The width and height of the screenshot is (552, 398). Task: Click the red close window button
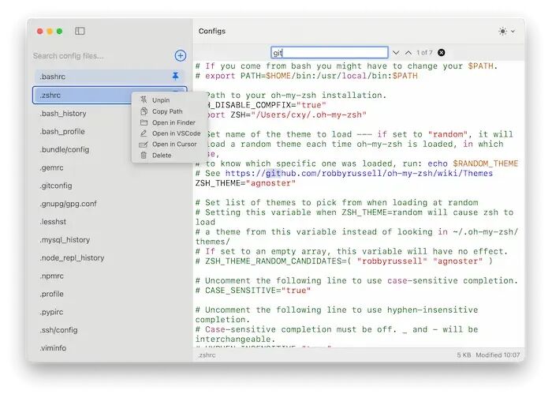point(39,32)
